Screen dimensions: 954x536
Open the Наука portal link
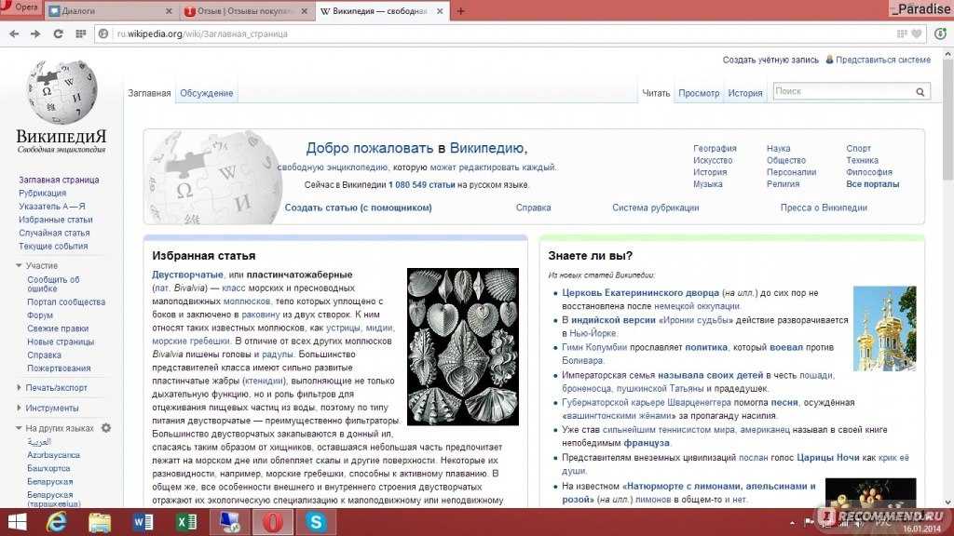pyautogui.click(x=778, y=148)
